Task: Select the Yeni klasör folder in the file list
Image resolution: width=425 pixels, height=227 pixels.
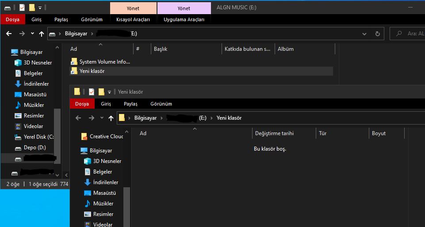Action: [x=92, y=71]
